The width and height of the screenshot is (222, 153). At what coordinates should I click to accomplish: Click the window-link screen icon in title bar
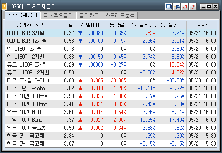(x=169, y=7)
